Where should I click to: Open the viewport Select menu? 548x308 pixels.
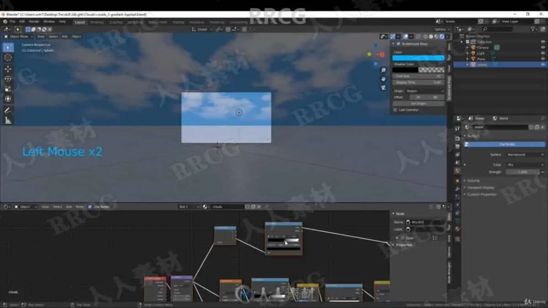click(53, 37)
